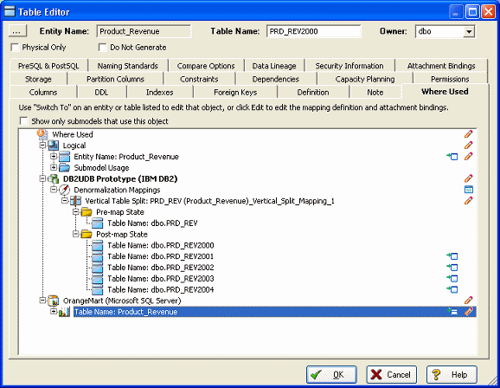Collapse the Vertical Table Split node
The height and width of the screenshot is (388, 500).
(65, 201)
